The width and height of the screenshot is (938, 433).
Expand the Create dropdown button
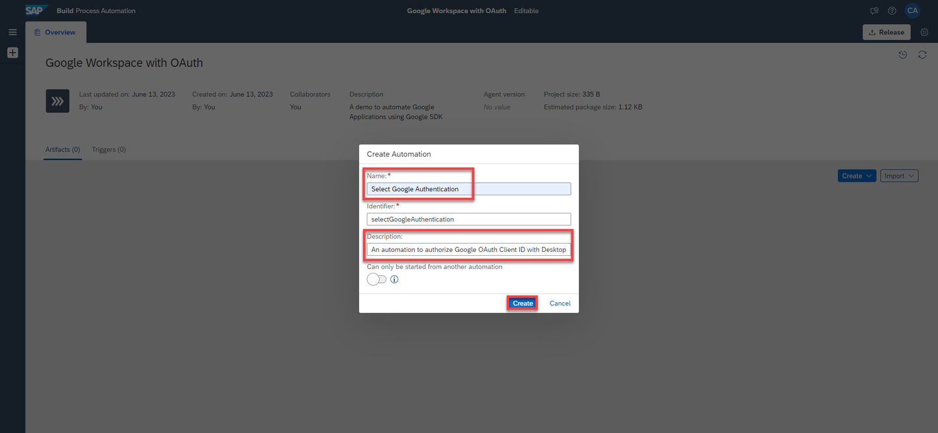pos(857,176)
